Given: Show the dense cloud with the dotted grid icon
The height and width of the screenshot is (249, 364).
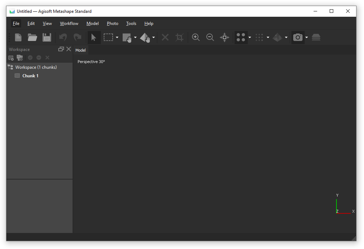Looking at the screenshot, I should 259,37.
